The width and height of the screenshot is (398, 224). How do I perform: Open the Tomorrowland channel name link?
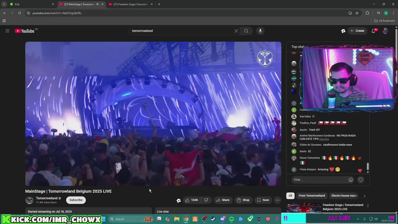[47, 198]
